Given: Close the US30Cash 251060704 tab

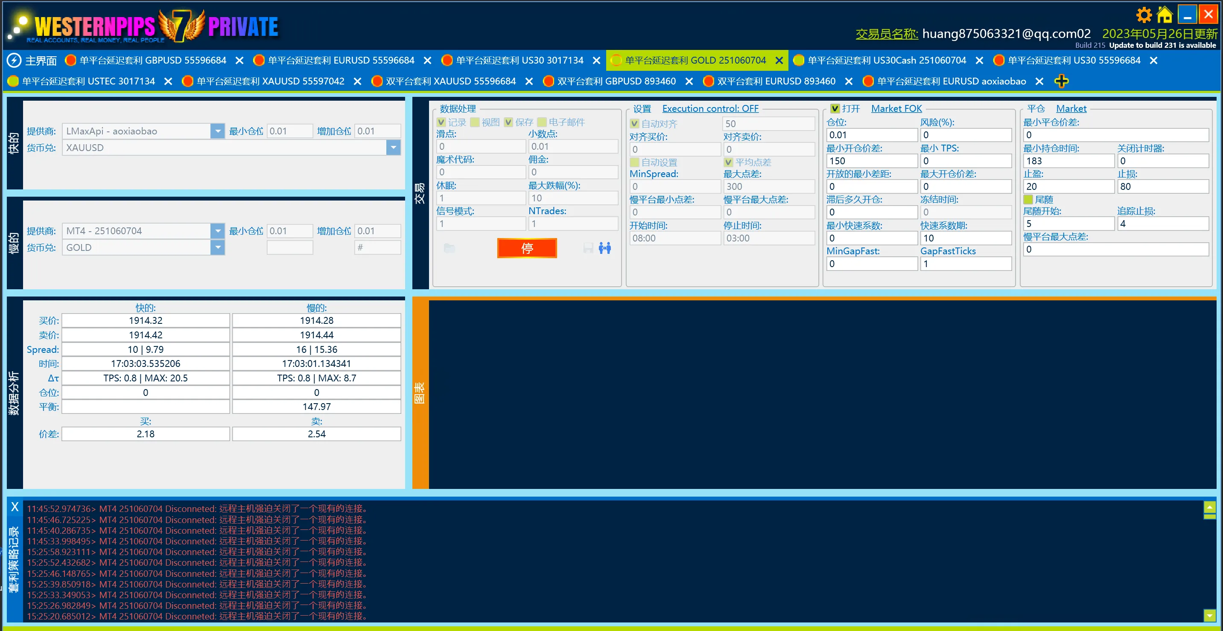Looking at the screenshot, I should (979, 61).
